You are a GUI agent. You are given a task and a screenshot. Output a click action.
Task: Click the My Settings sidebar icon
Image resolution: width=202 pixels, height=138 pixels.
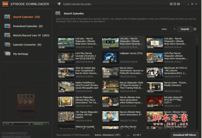click(x=7, y=54)
